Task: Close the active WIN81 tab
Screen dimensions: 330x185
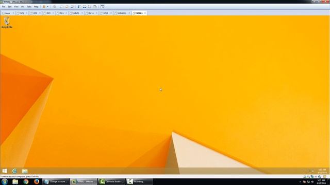Action: pyautogui.click(x=145, y=13)
